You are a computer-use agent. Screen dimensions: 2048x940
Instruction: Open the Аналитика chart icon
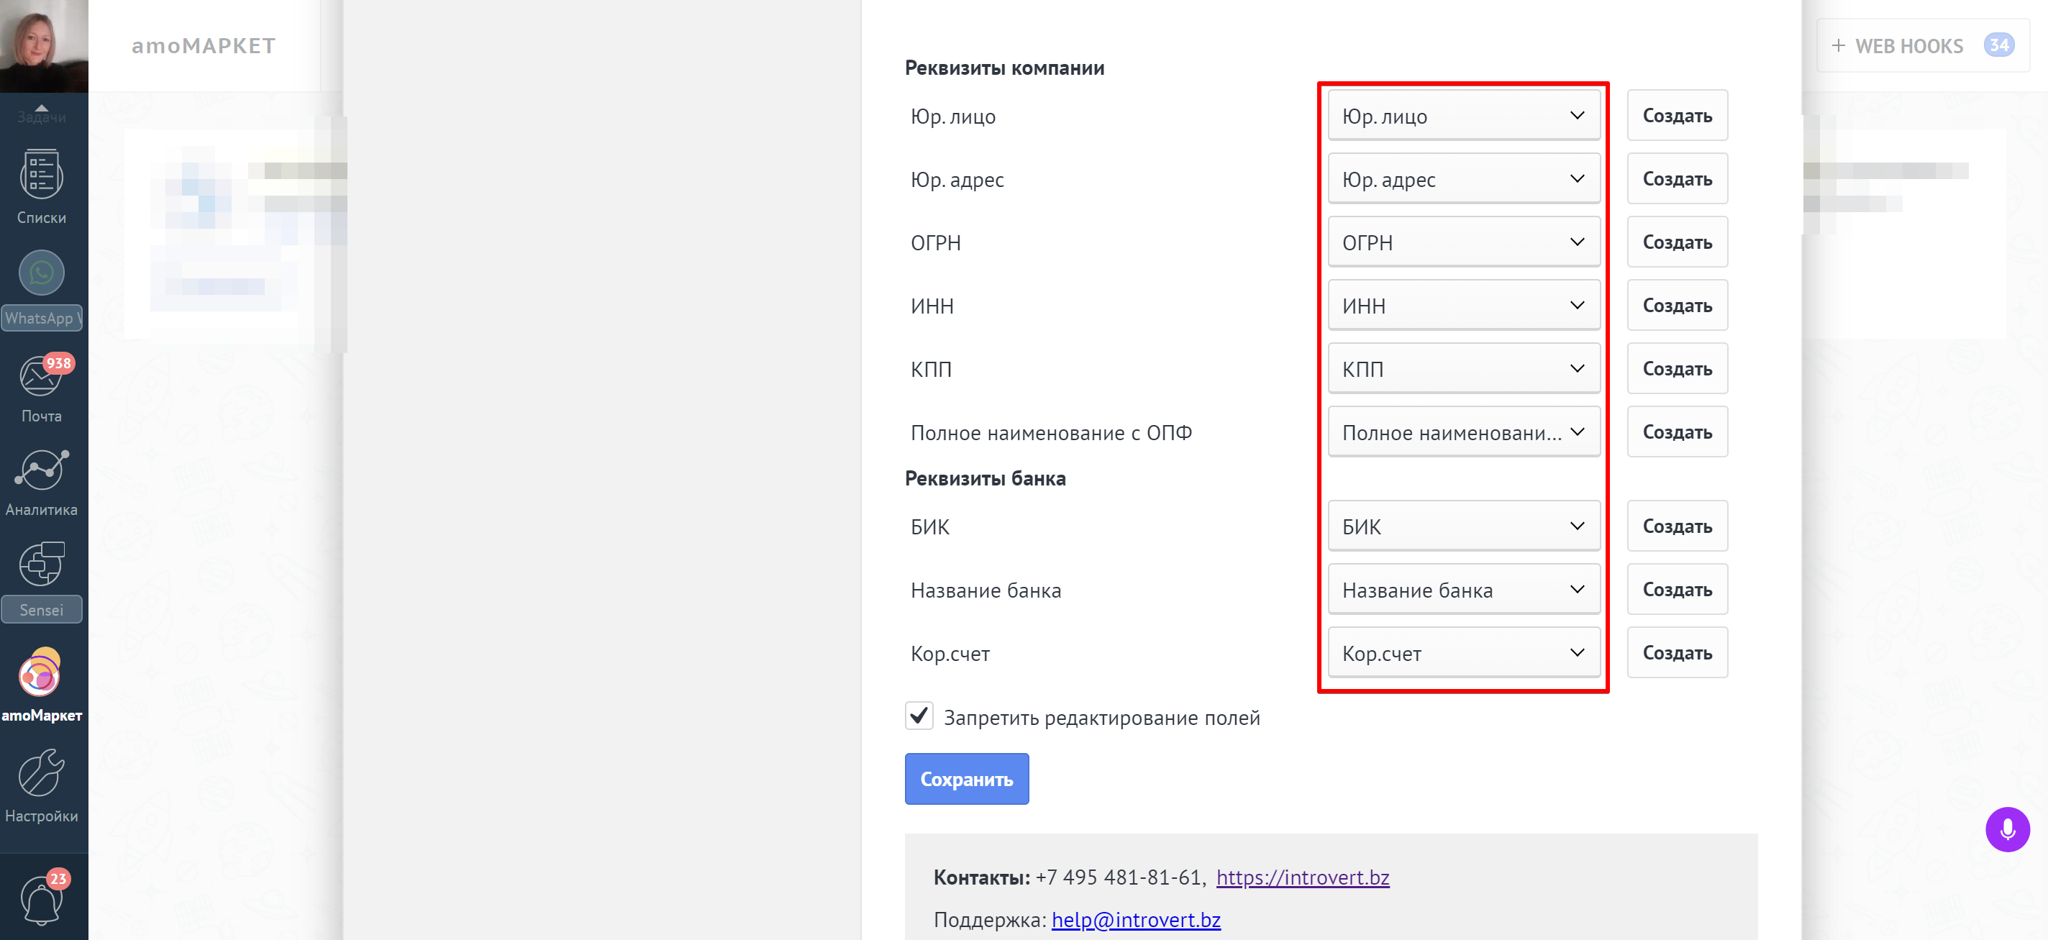click(41, 470)
